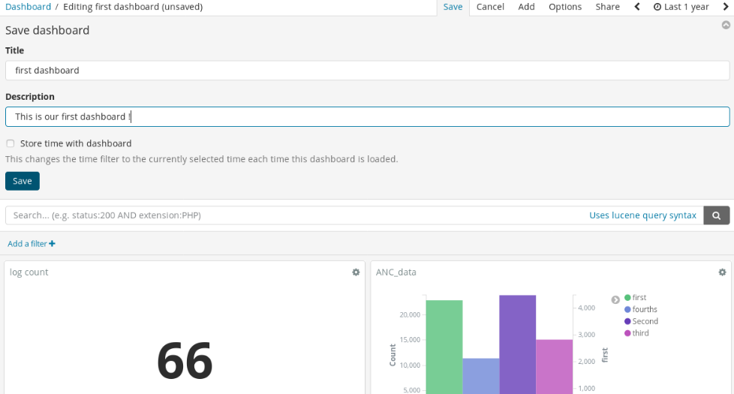Go to the Dashboard breadcrumb link
This screenshot has height=394, width=734.
(28, 7)
